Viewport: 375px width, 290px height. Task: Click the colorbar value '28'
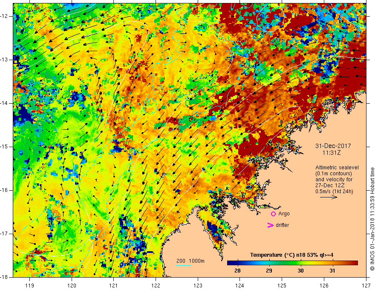(237, 271)
